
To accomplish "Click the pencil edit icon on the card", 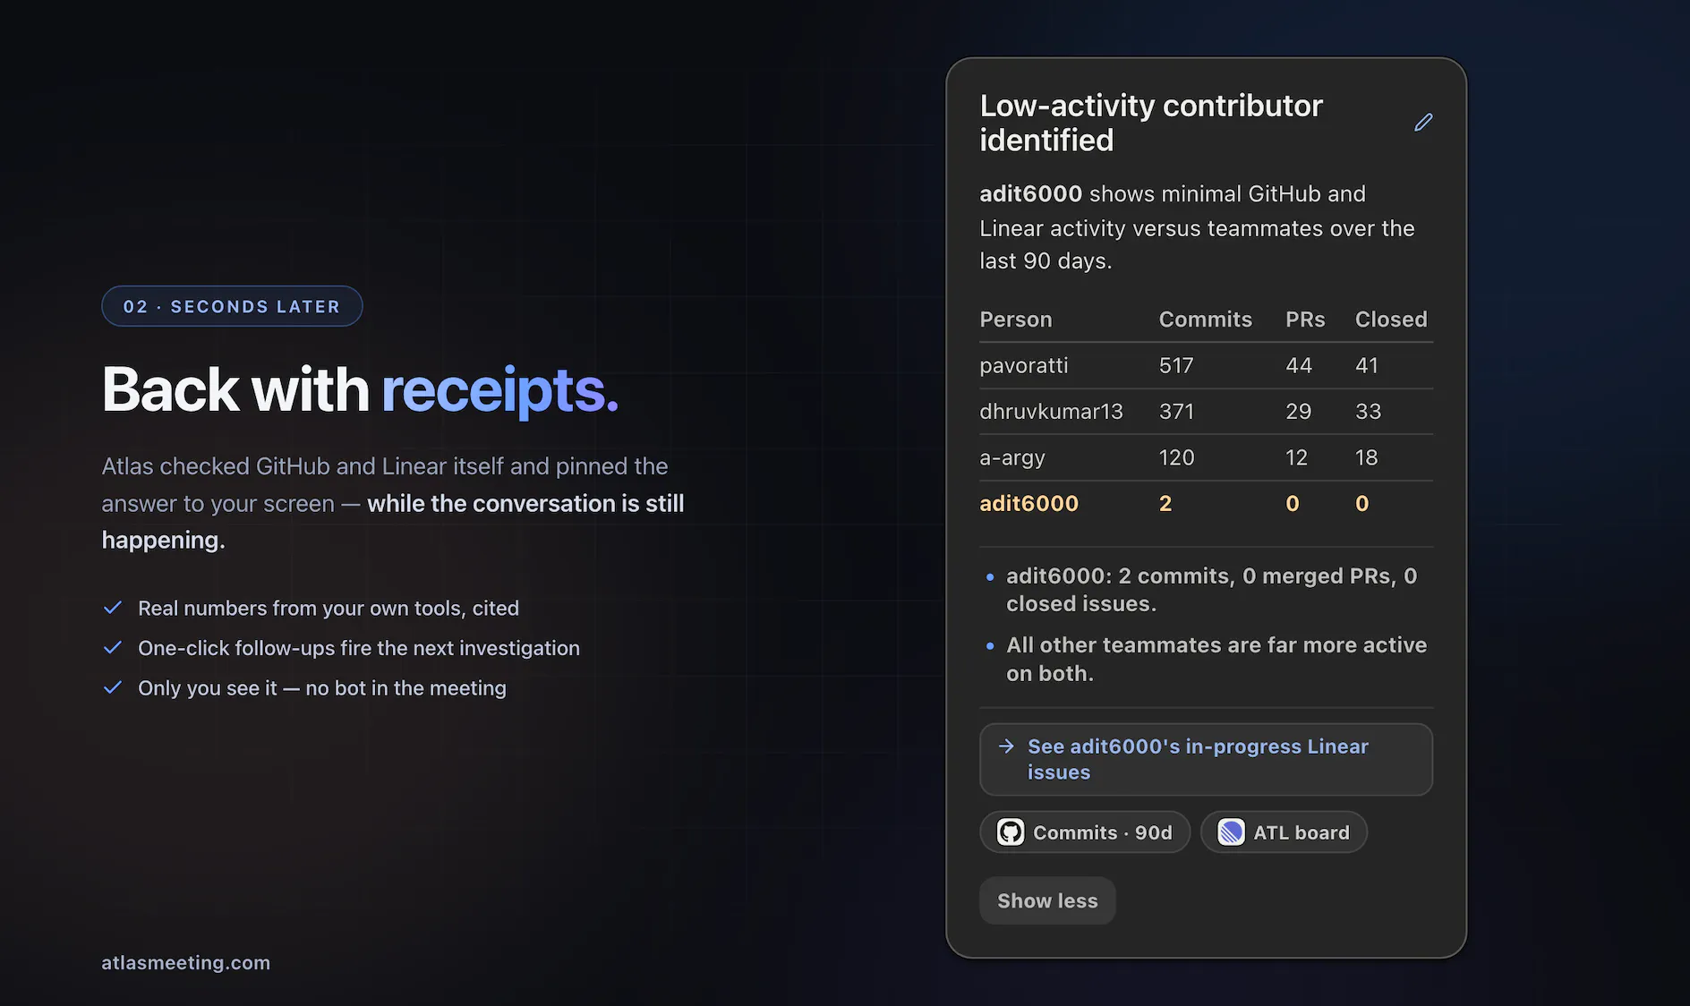I will point(1423,123).
